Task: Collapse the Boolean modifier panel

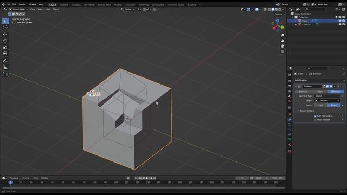Action: [296, 86]
